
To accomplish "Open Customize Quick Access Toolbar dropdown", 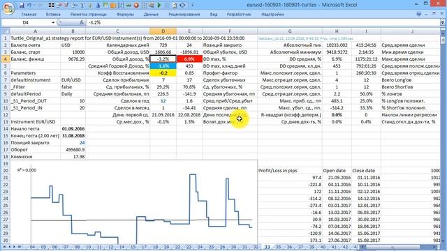I will [x=193, y=5].
